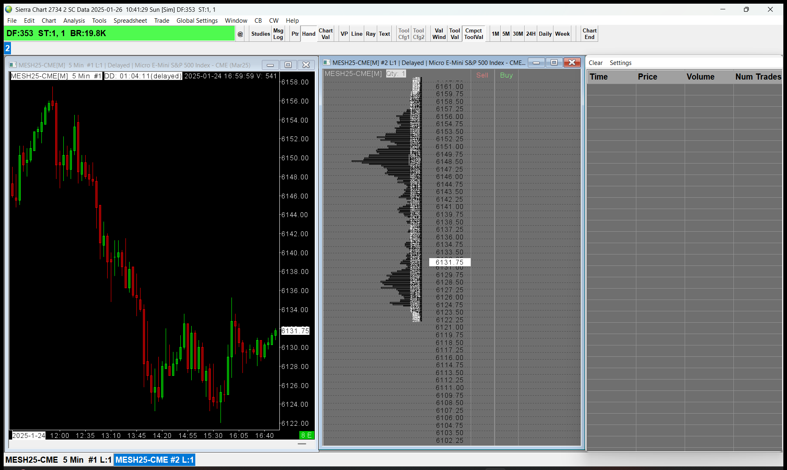Open the Msg Log toolbar button

[x=278, y=34]
